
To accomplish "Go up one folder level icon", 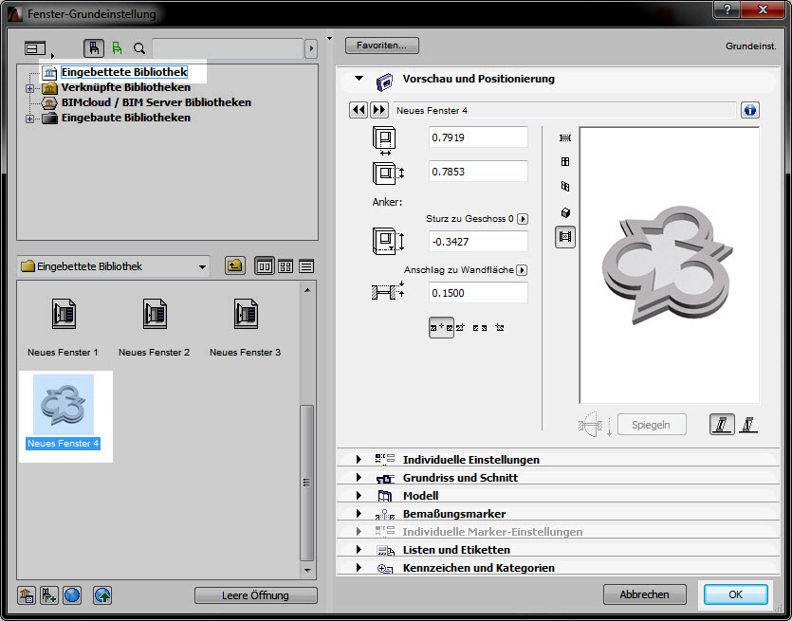I will pyautogui.click(x=235, y=265).
